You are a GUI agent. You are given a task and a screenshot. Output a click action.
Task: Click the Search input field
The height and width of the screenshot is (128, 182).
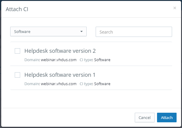point(134,32)
